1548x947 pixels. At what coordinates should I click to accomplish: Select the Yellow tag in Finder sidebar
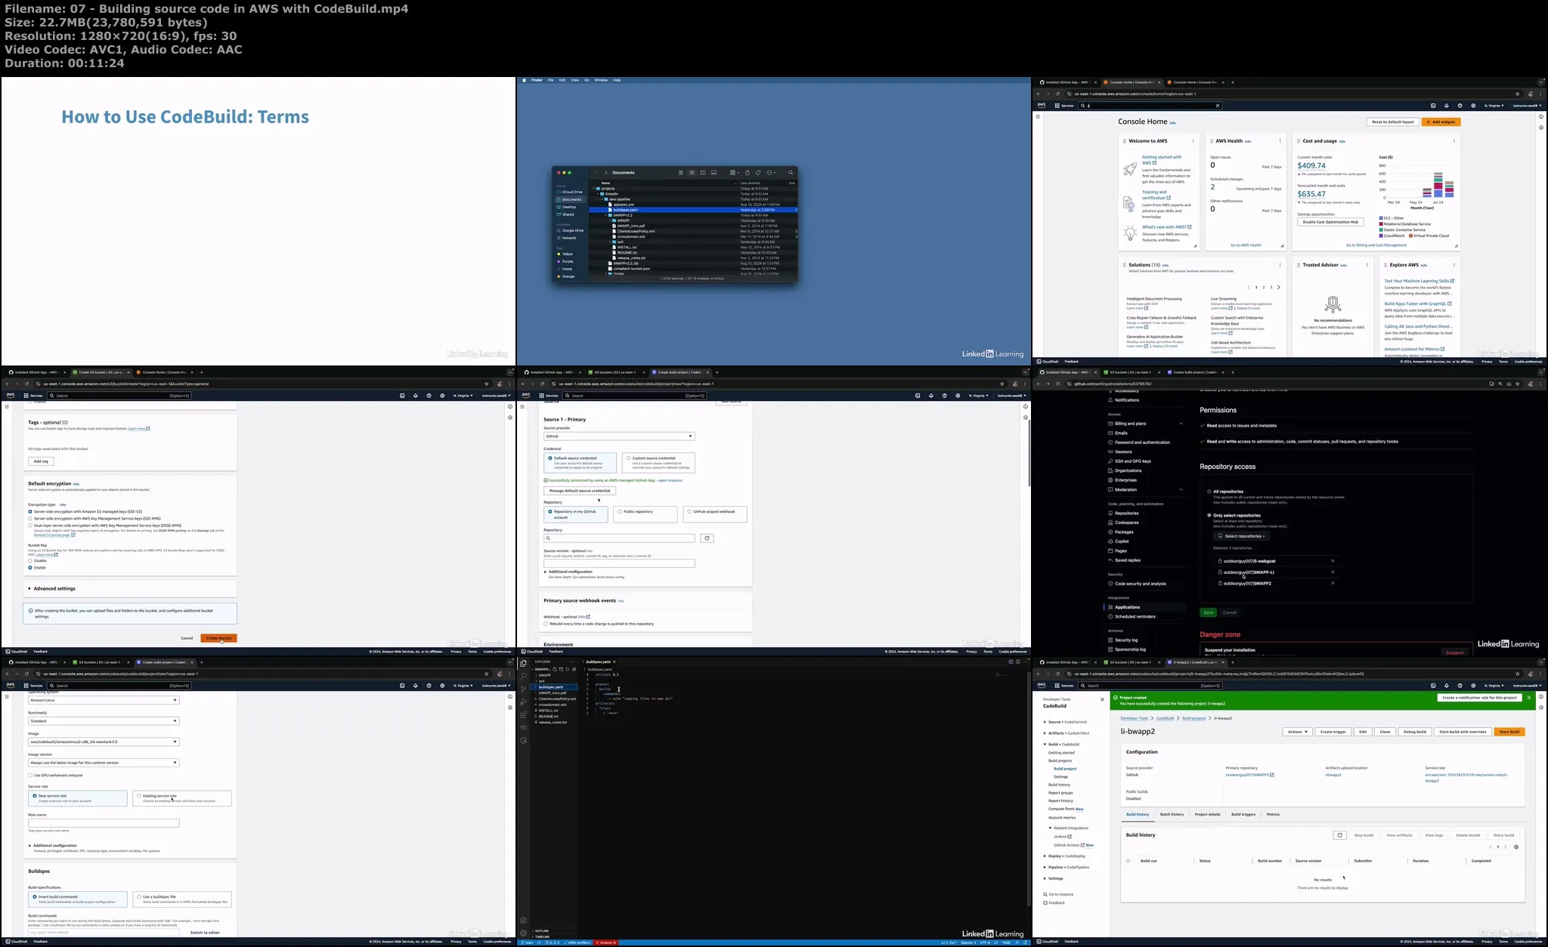pos(567,254)
